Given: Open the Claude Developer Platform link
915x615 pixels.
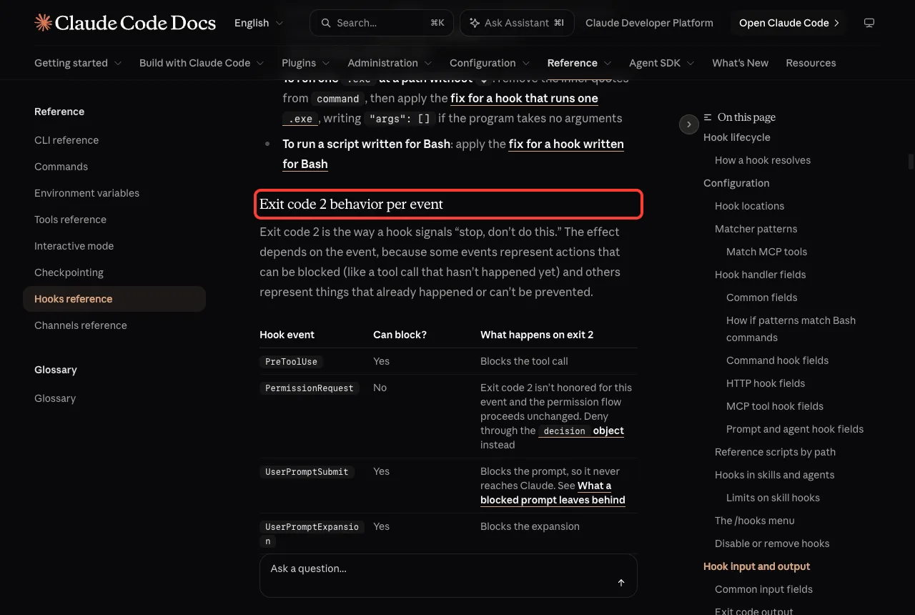Looking at the screenshot, I should click(x=649, y=23).
